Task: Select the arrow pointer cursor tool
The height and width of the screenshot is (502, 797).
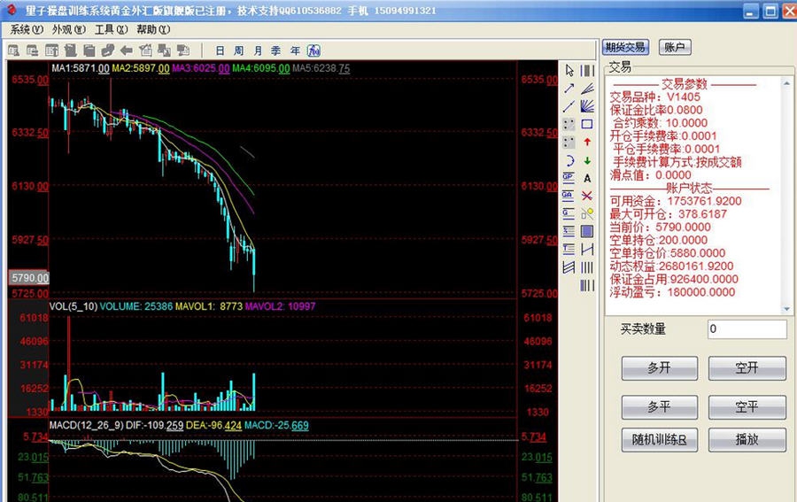Action: point(569,70)
